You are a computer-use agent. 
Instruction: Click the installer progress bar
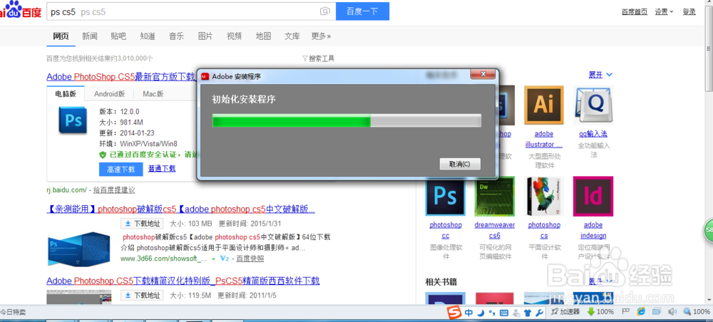[347, 121]
